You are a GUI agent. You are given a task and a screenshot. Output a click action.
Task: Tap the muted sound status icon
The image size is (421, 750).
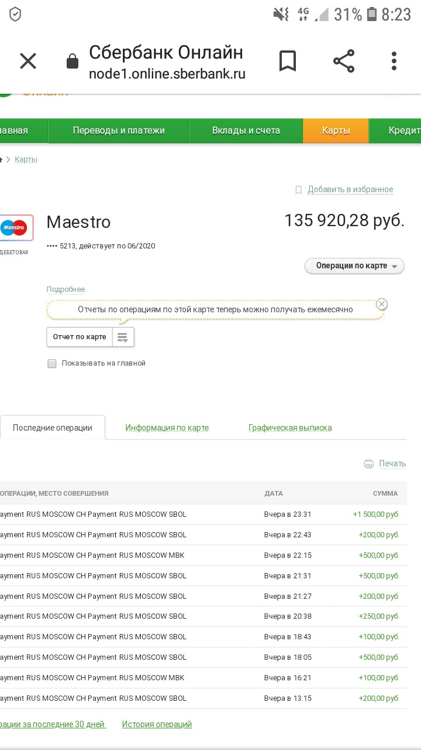tap(281, 14)
